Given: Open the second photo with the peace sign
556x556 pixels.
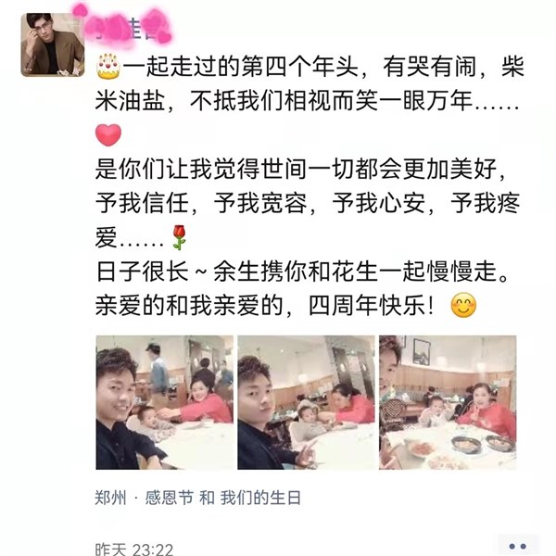Looking at the screenshot, I should coord(306,402).
